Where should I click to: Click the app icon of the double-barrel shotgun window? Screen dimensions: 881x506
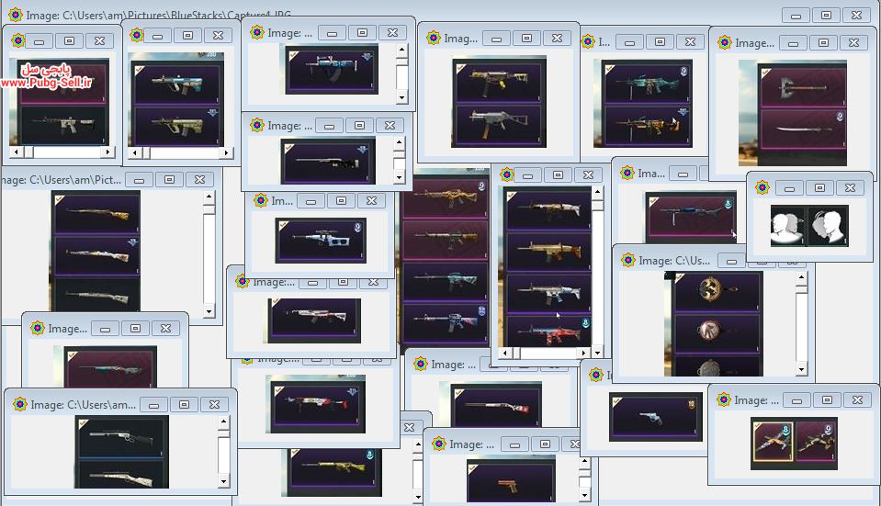420,364
